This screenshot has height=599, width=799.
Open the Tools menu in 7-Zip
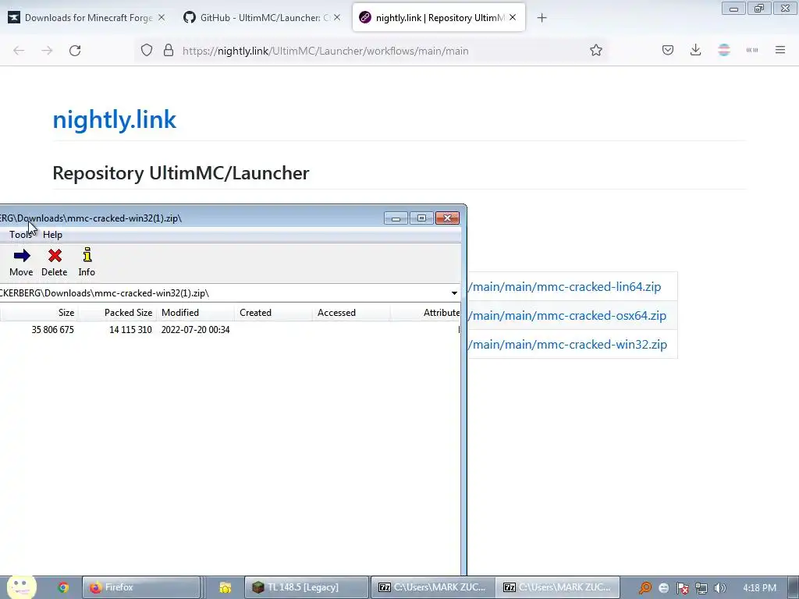point(20,234)
